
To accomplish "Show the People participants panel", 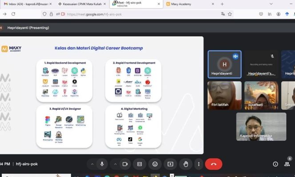I will click(287, 164).
